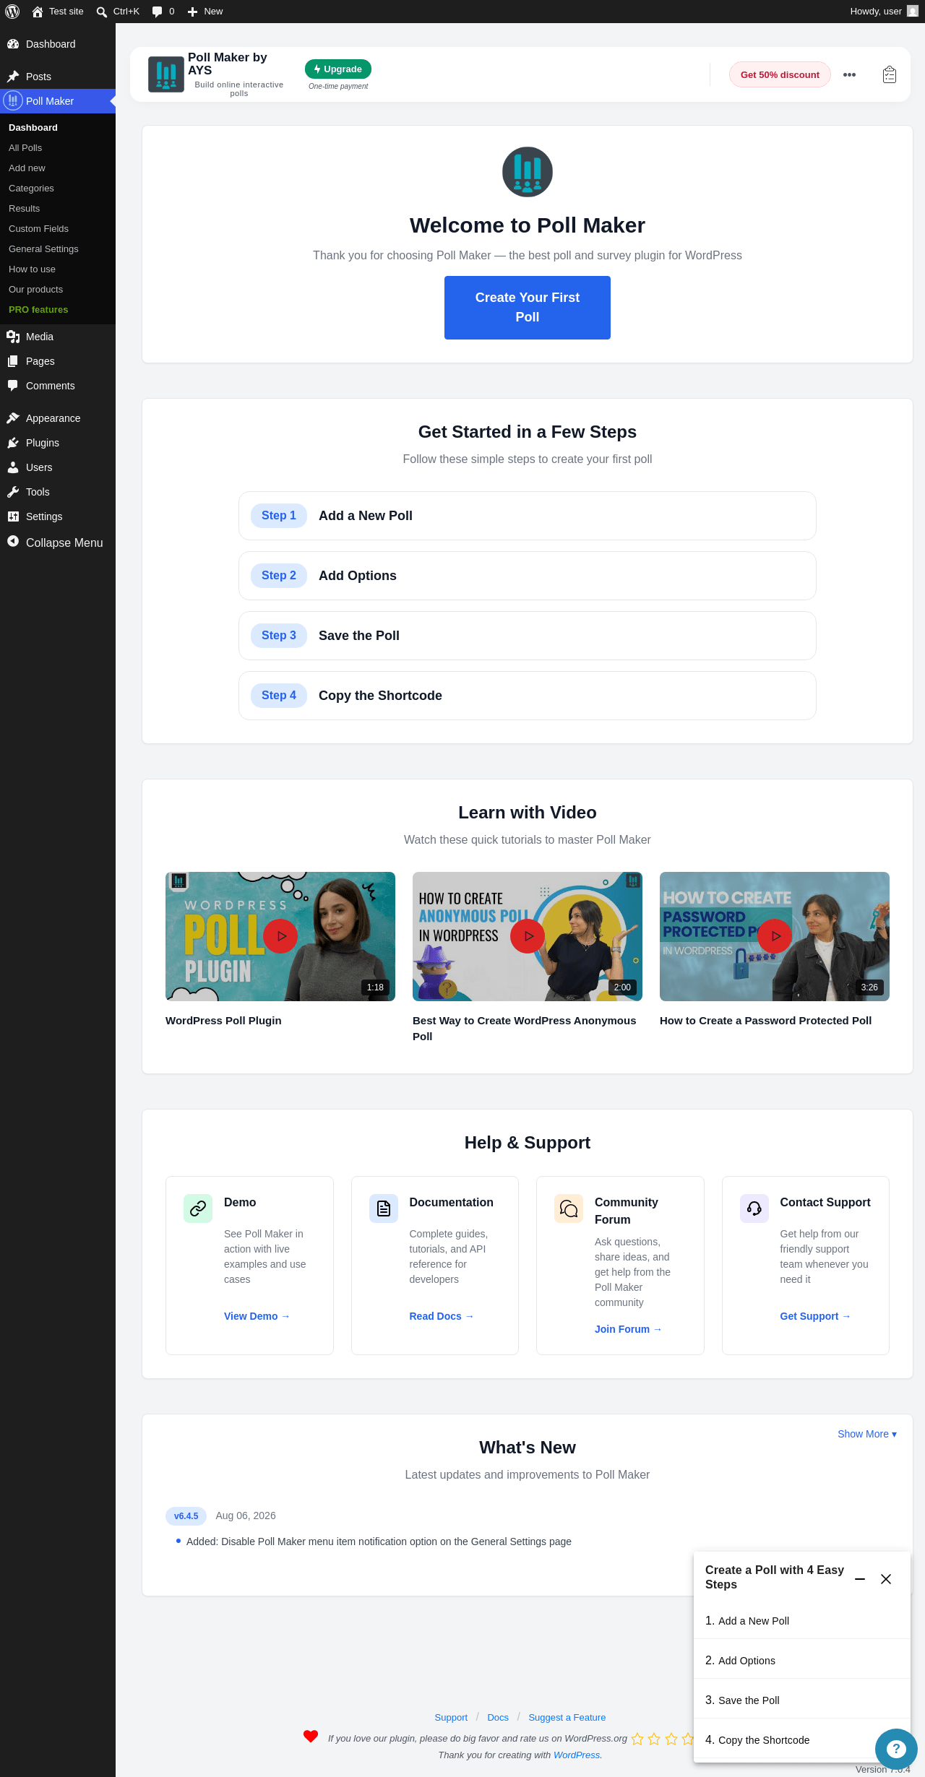Select 3. Save the Poll in popup
Image resolution: width=925 pixels, height=1777 pixels.
pos(802,1700)
